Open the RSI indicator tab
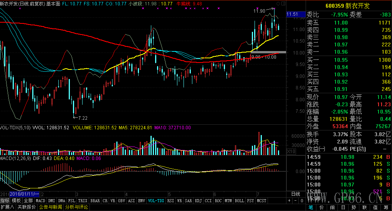 point(170,201)
